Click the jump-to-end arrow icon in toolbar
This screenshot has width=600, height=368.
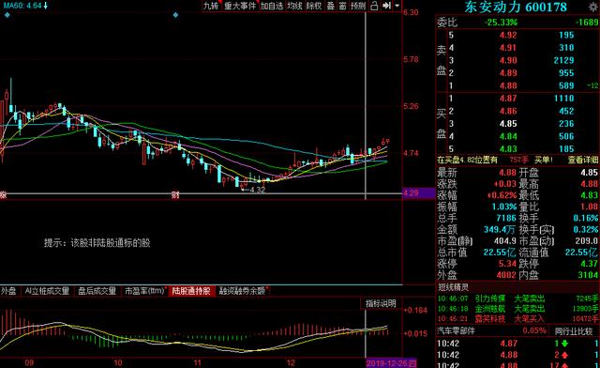tap(386, 6)
